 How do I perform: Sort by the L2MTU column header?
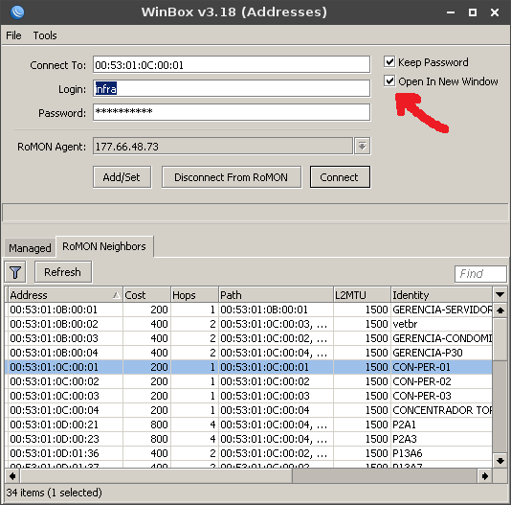(362, 295)
